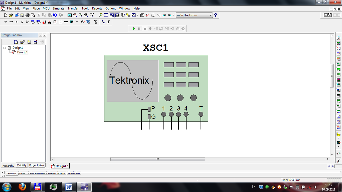Click the Tektronix oscilloscope XSC1 on the schematic
Viewport: 342px width, 192px height.
[156, 88]
